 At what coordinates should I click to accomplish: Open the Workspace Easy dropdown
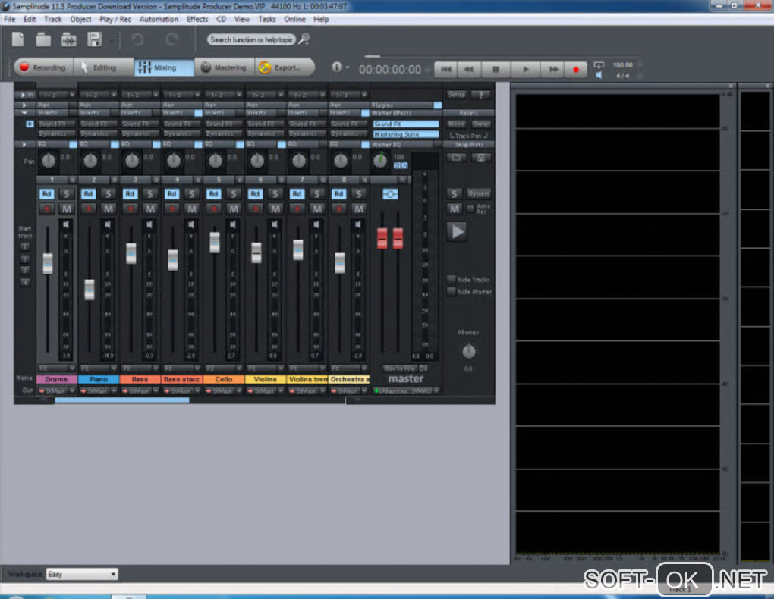click(x=82, y=574)
